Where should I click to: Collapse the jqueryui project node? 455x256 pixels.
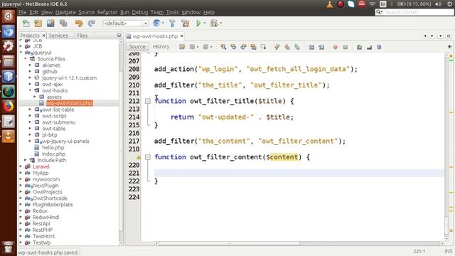click(21, 53)
